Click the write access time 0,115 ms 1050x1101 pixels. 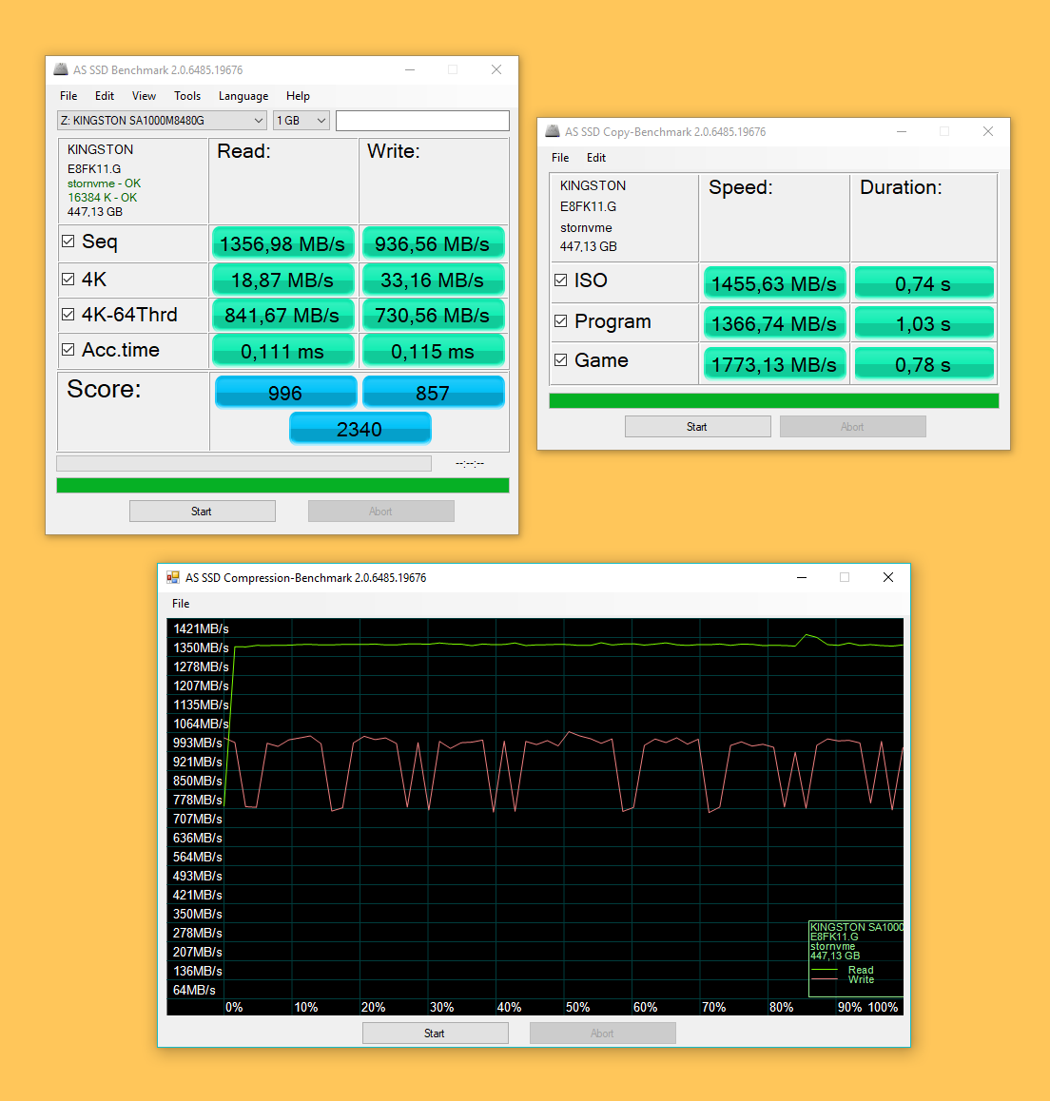tap(433, 351)
